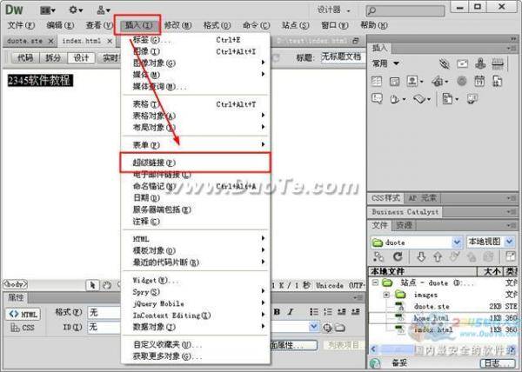Click the connect to remote server icon
Viewport: 522px width, 372px height.
click(x=378, y=256)
